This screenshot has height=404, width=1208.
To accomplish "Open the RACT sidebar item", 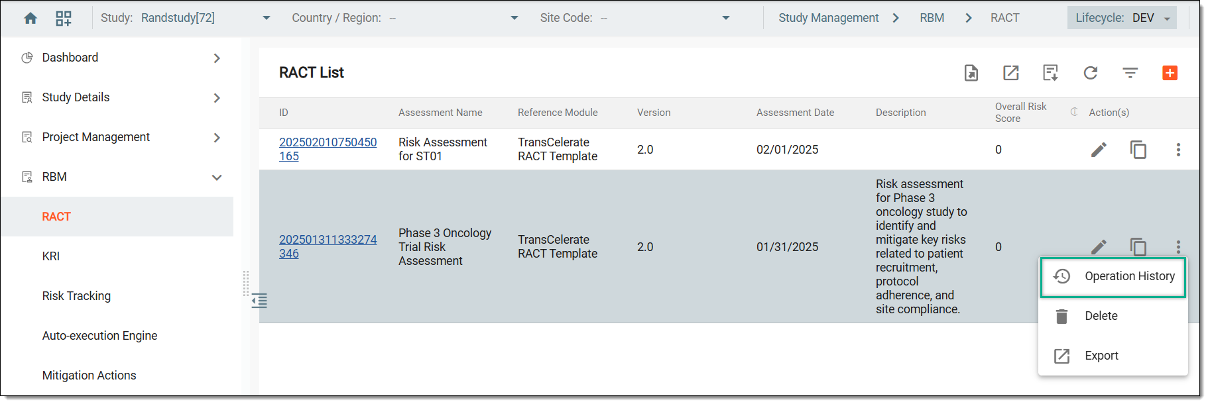I will (x=117, y=217).
